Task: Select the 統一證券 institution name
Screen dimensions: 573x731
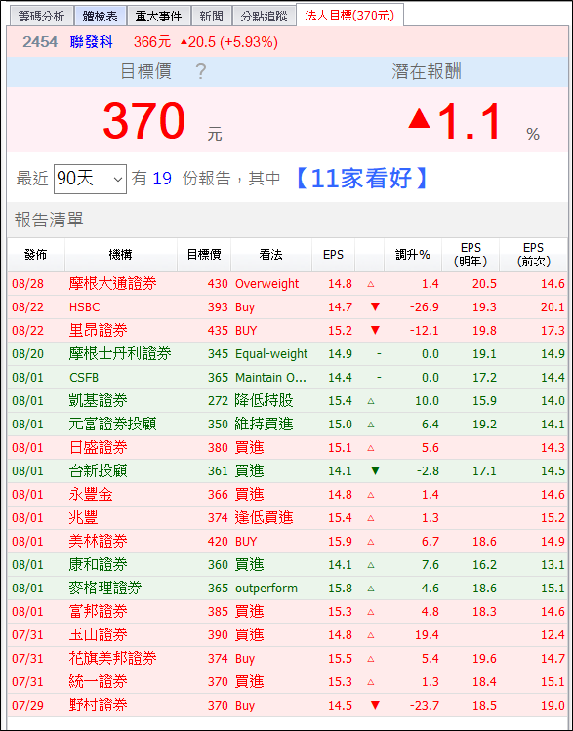Action: click(99, 682)
